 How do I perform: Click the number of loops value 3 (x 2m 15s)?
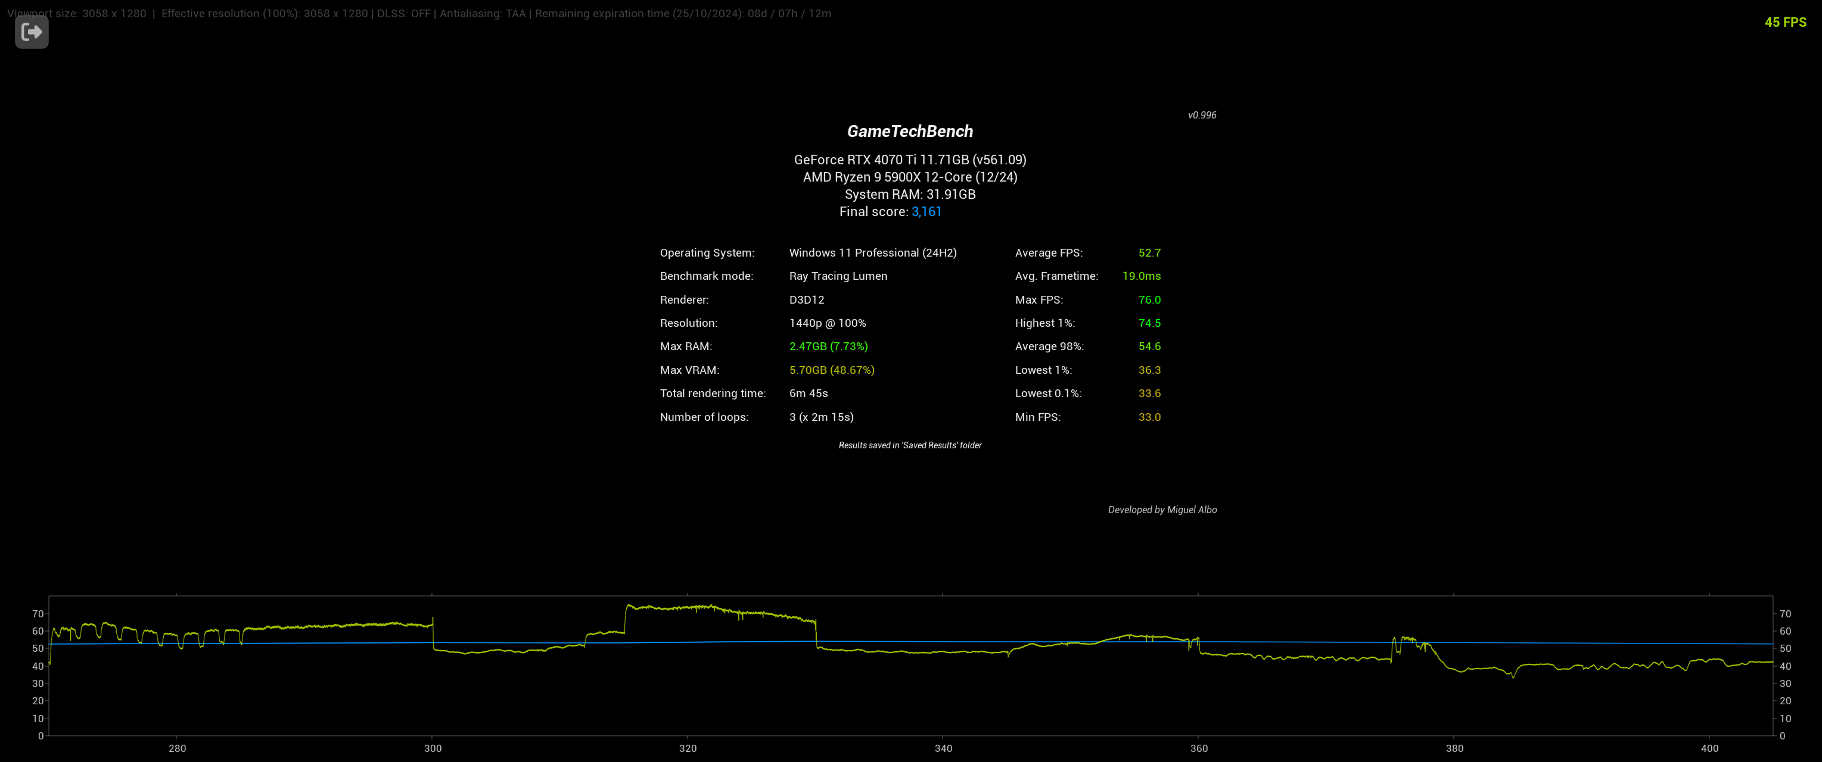[821, 417]
